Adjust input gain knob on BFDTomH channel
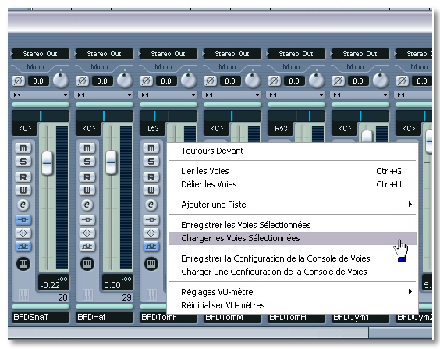Viewport: 440px width, 349px height. 317,80
